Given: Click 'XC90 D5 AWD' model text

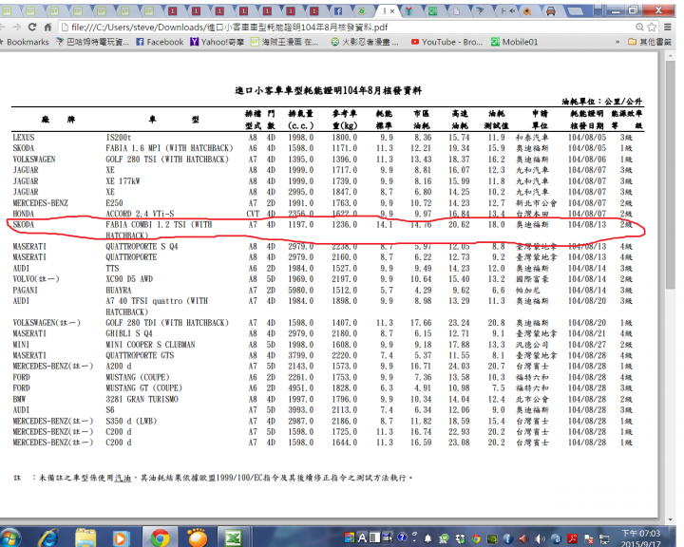Looking at the screenshot, I should click(x=129, y=279).
